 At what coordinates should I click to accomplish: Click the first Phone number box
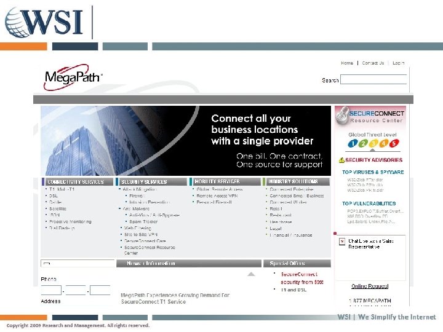(51, 290)
